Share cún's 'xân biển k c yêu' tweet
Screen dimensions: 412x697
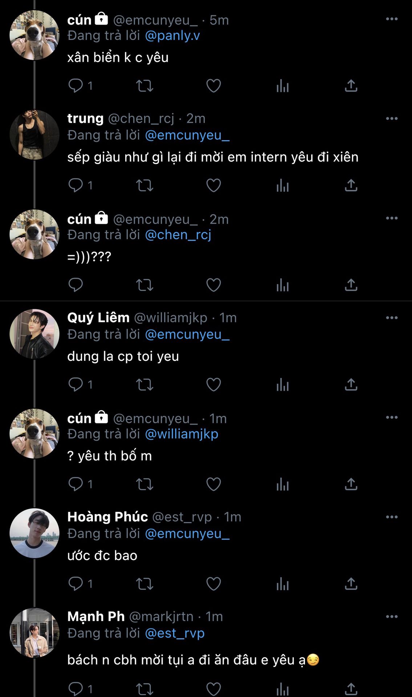[351, 86]
